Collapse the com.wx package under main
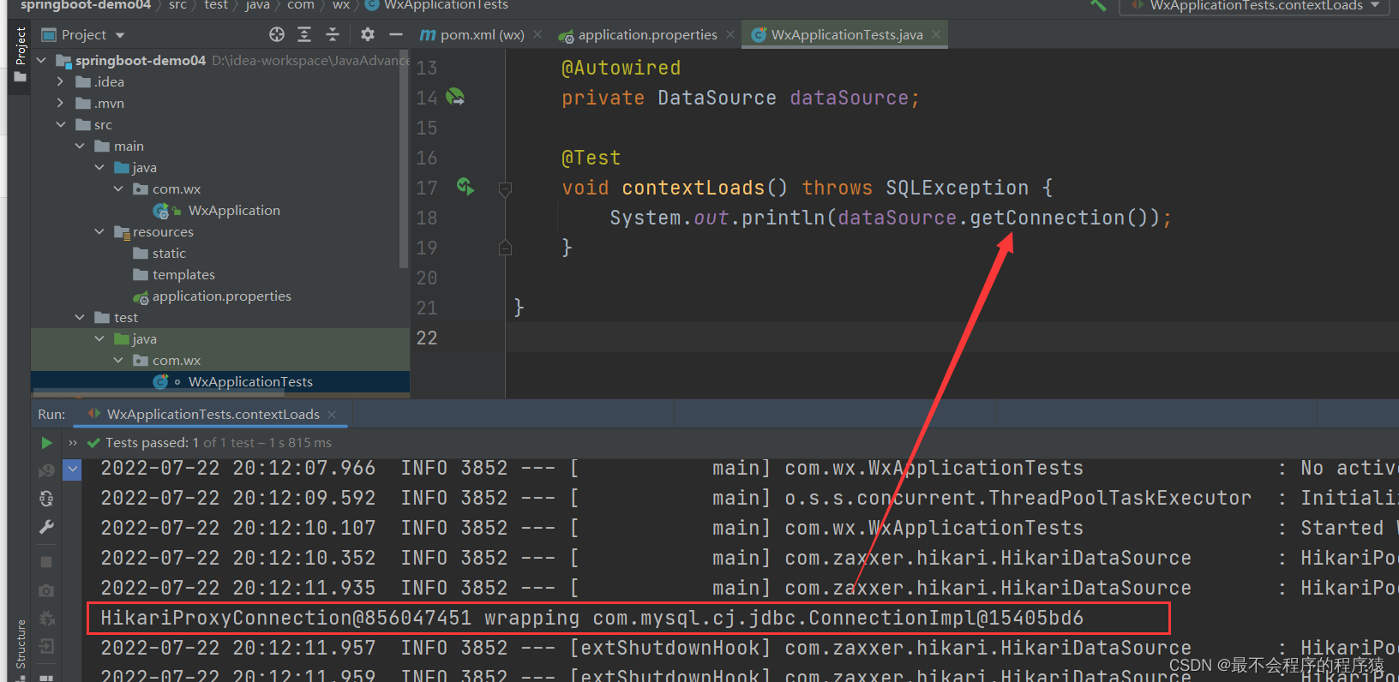This screenshot has width=1399, height=682. 118,189
